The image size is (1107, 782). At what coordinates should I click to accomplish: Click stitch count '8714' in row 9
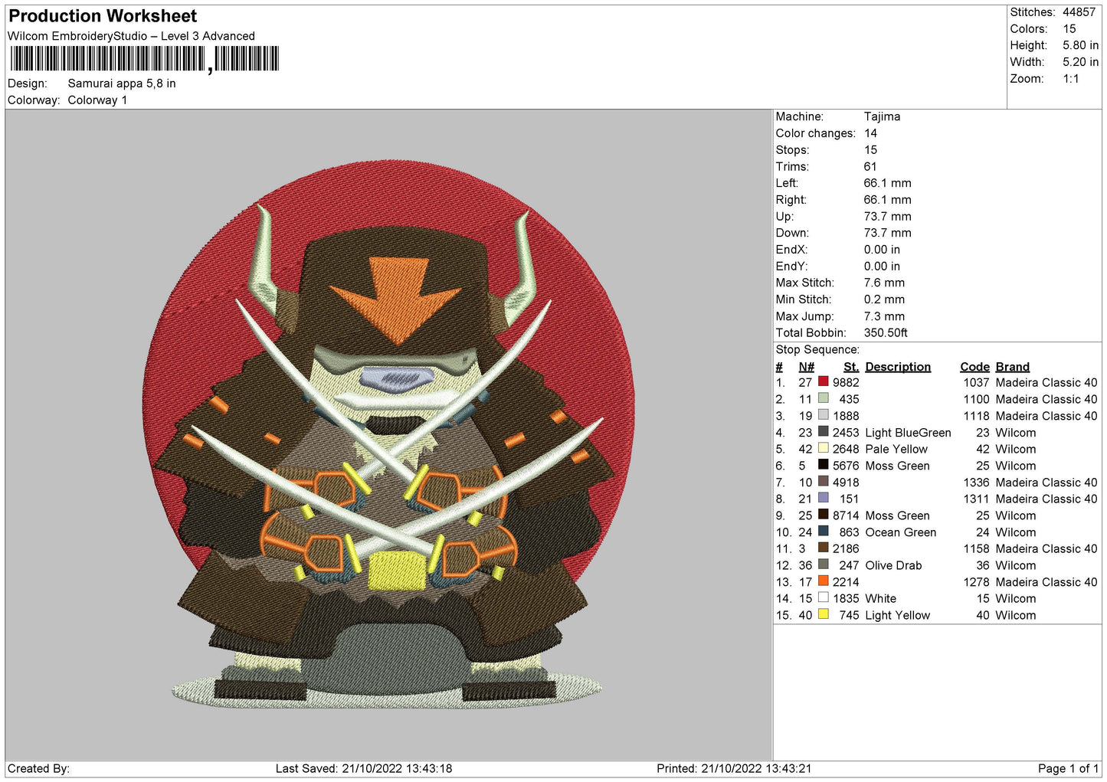[x=846, y=515]
